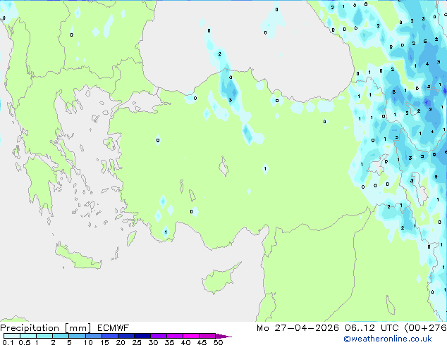Click the 5–10 mm legend color swatch

point(78,336)
